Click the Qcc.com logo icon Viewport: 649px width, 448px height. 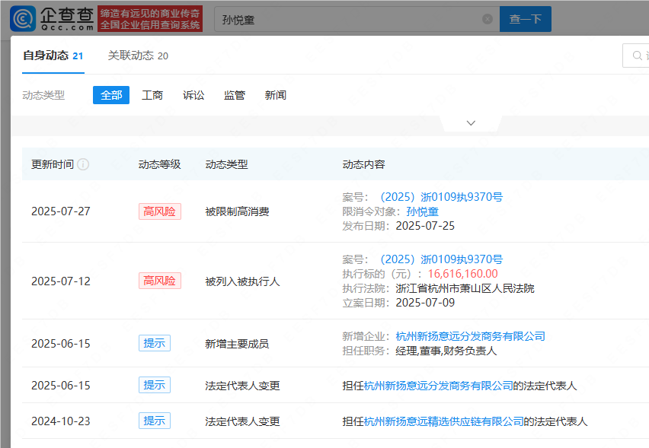pyautogui.click(x=23, y=18)
